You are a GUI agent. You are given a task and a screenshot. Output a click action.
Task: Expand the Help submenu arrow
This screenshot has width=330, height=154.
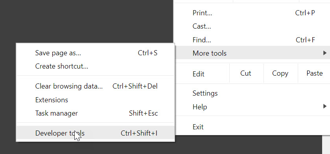click(x=325, y=107)
